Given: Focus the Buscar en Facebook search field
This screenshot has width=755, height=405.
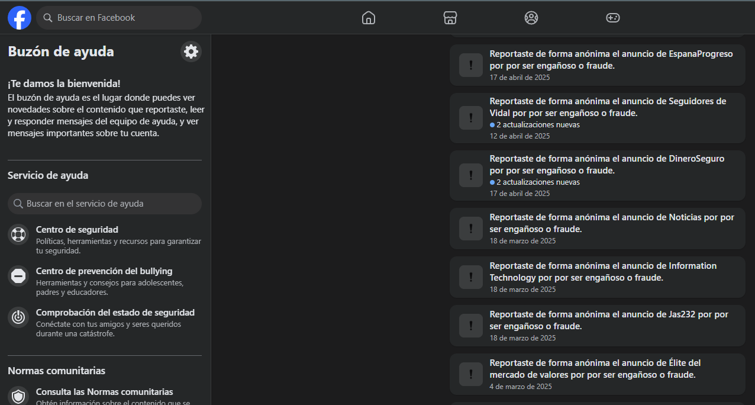Looking at the screenshot, I should coord(119,18).
